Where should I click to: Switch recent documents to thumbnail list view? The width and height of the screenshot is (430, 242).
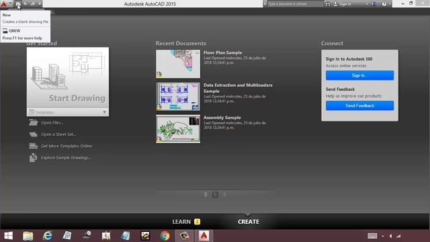point(216,194)
